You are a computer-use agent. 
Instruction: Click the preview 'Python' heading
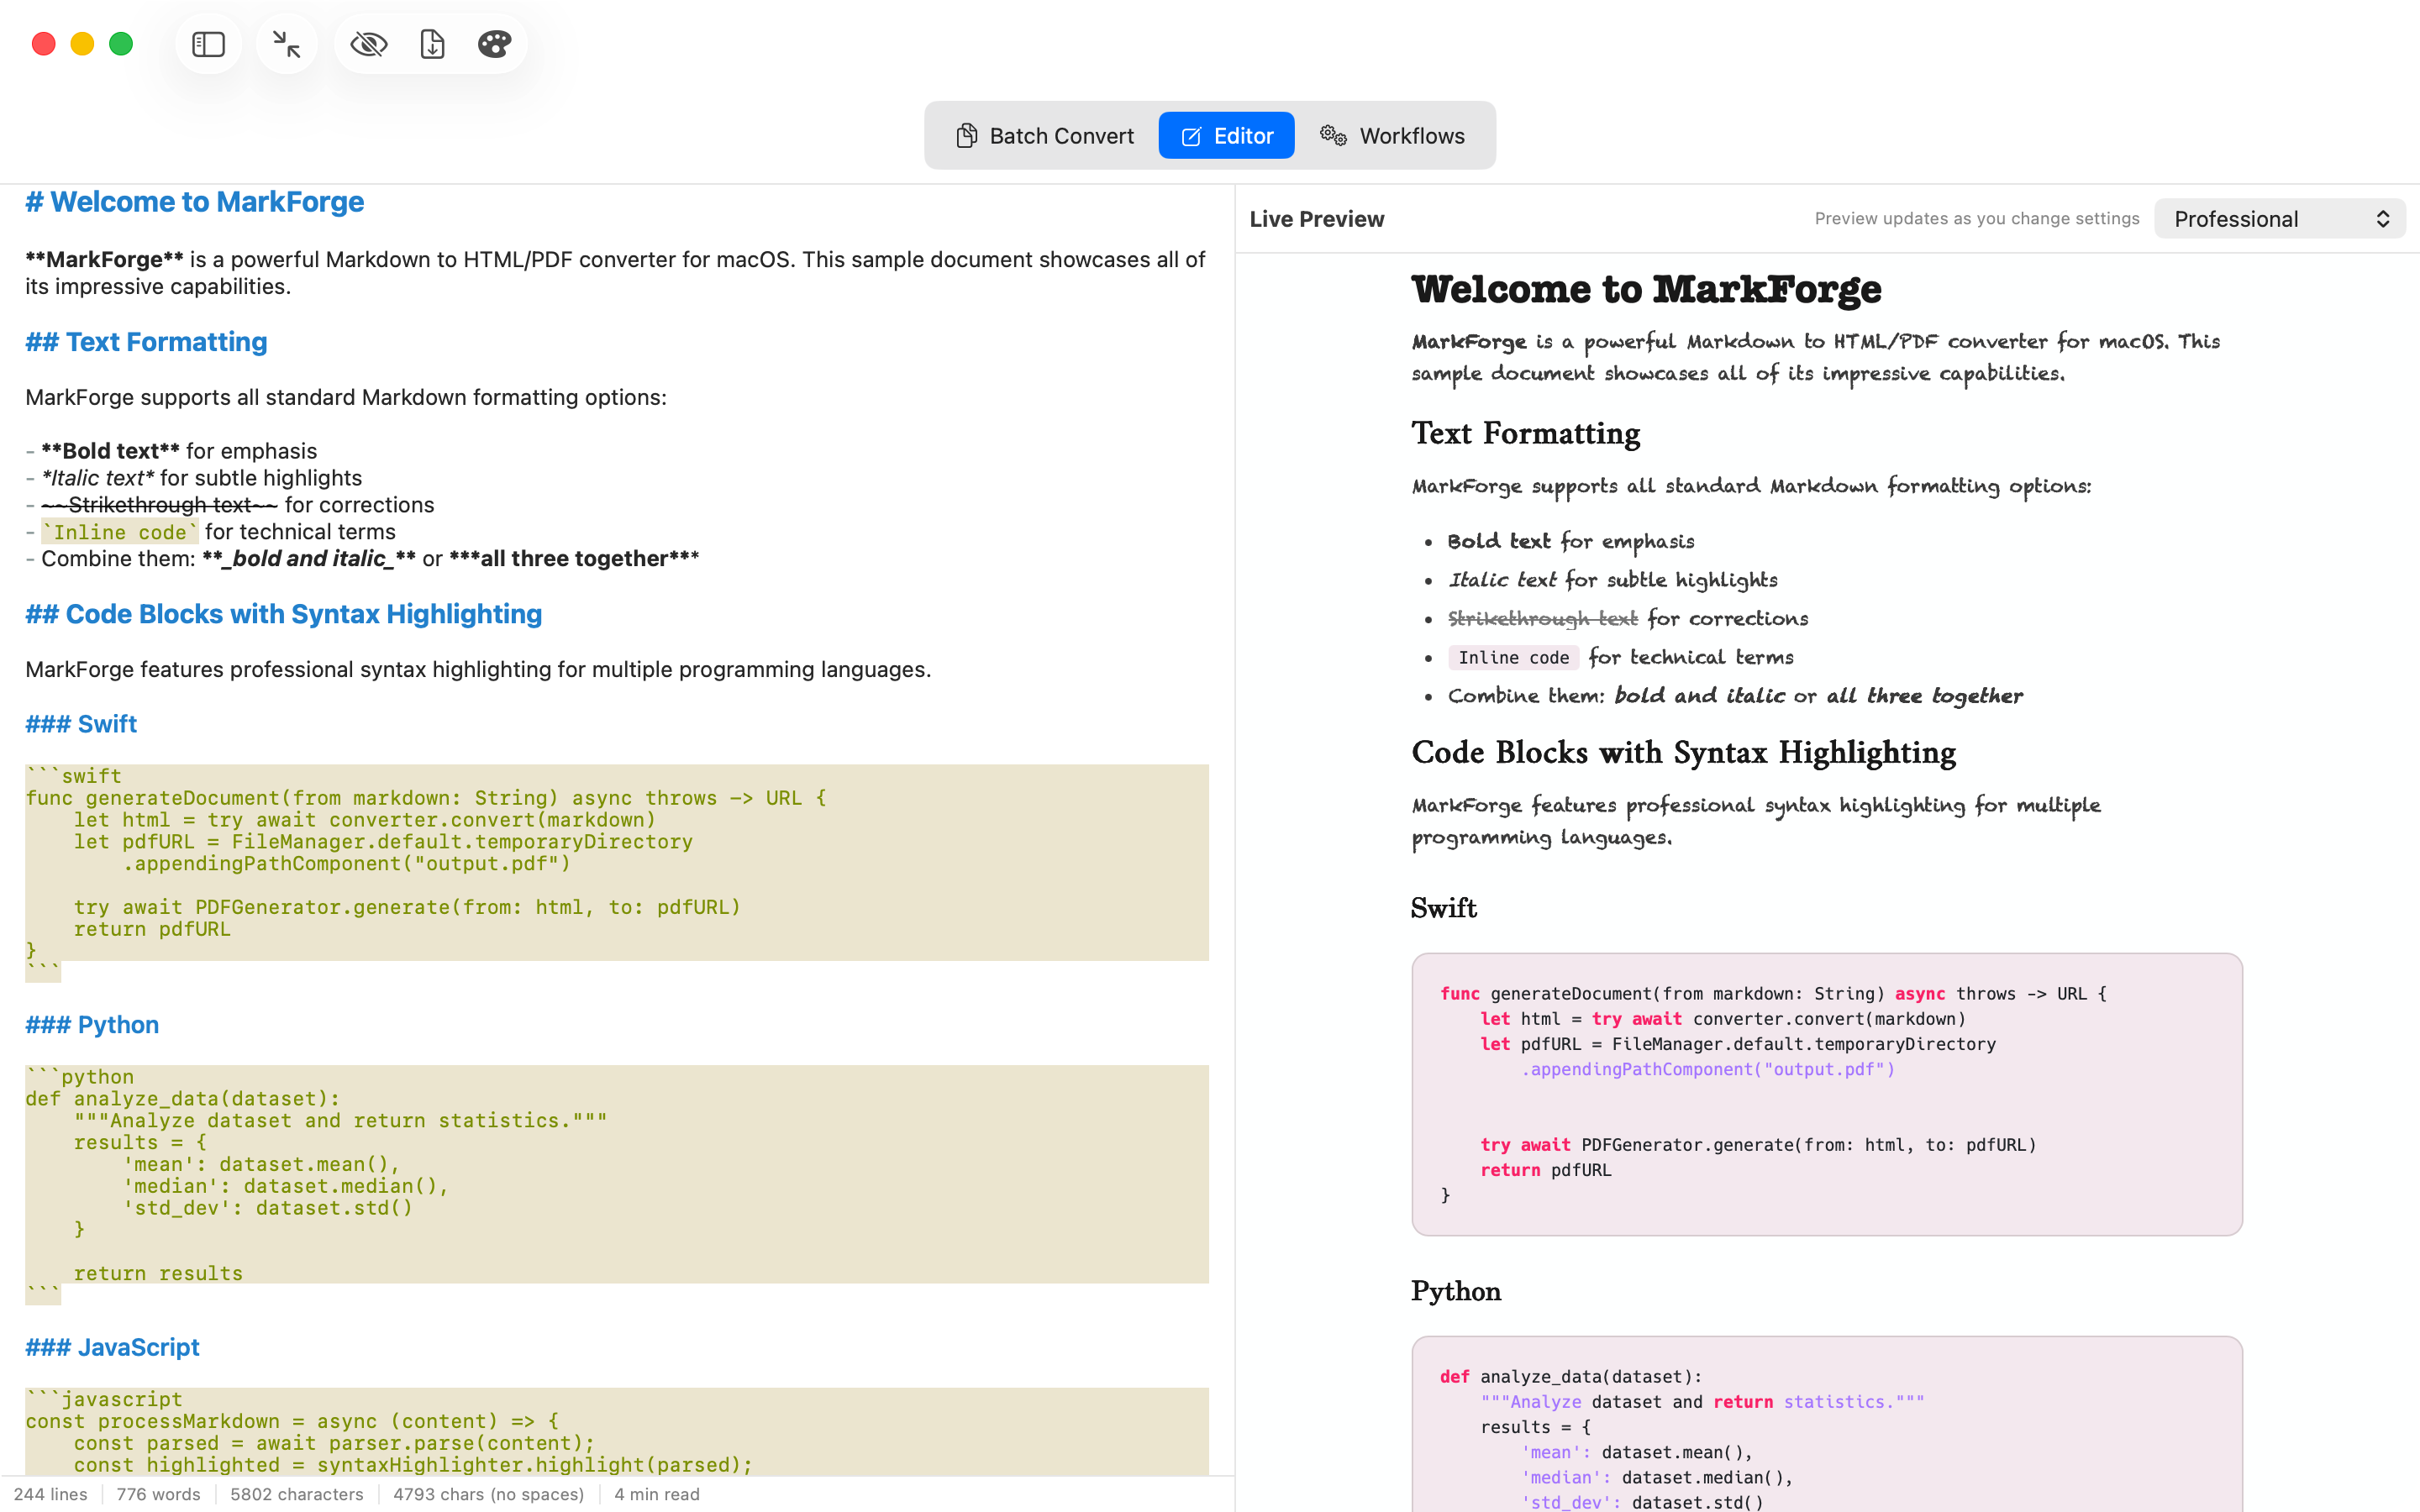pyautogui.click(x=1456, y=1292)
